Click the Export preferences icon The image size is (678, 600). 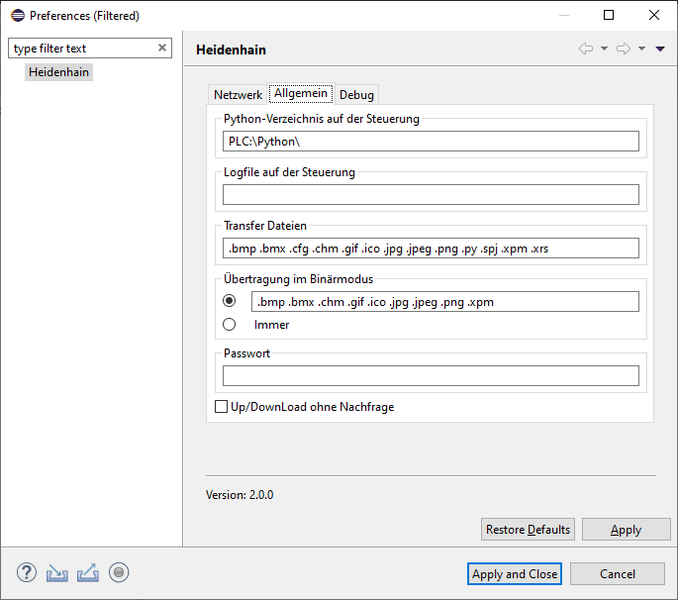tap(88, 573)
